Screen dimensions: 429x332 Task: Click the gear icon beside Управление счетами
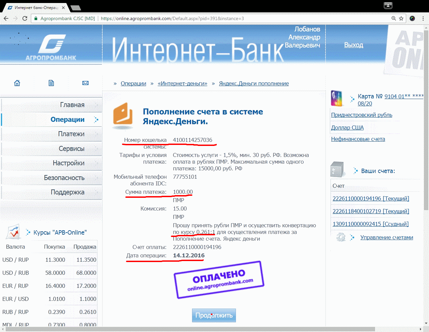[341, 237]
